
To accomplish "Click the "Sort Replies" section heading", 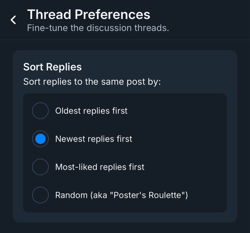I will [x=52, y=67].
